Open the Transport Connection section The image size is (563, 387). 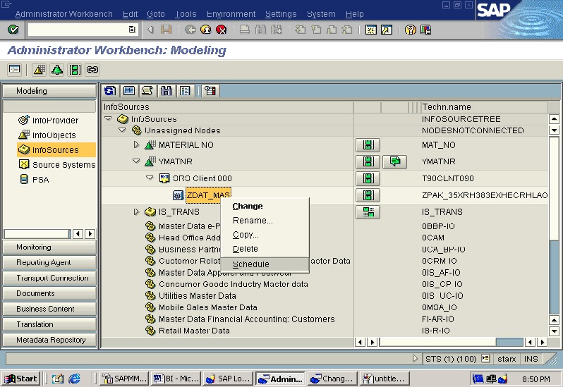(49, 278)
